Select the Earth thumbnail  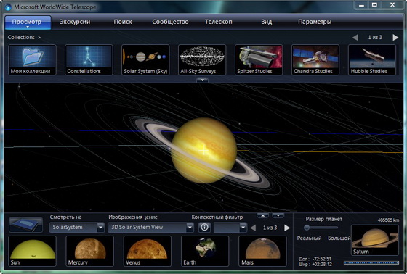[205, 251]
